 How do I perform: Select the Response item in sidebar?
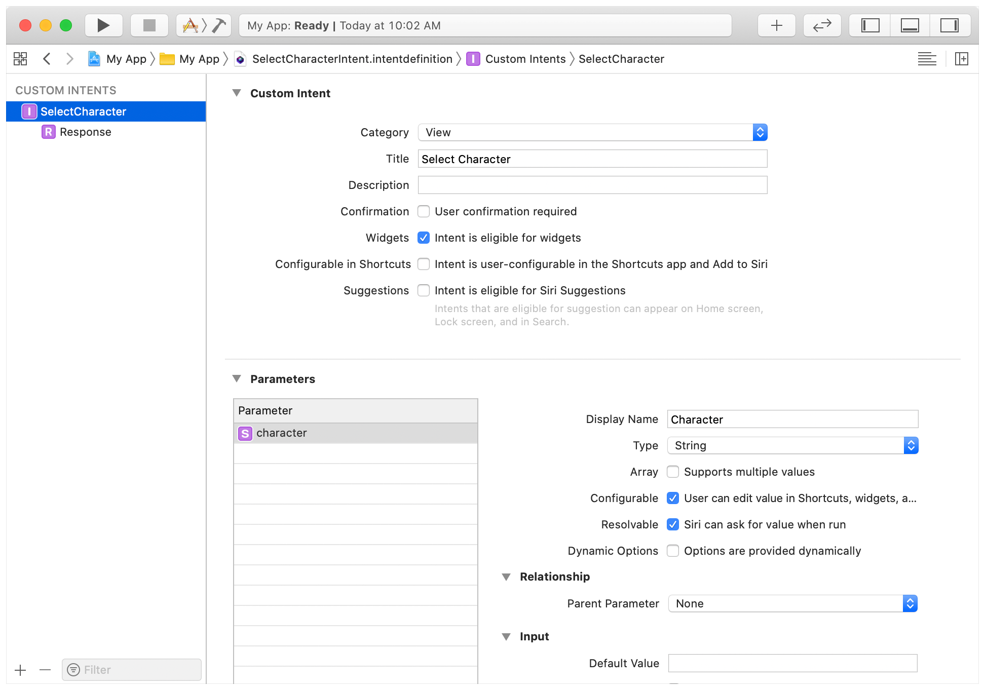coord(85,132)
